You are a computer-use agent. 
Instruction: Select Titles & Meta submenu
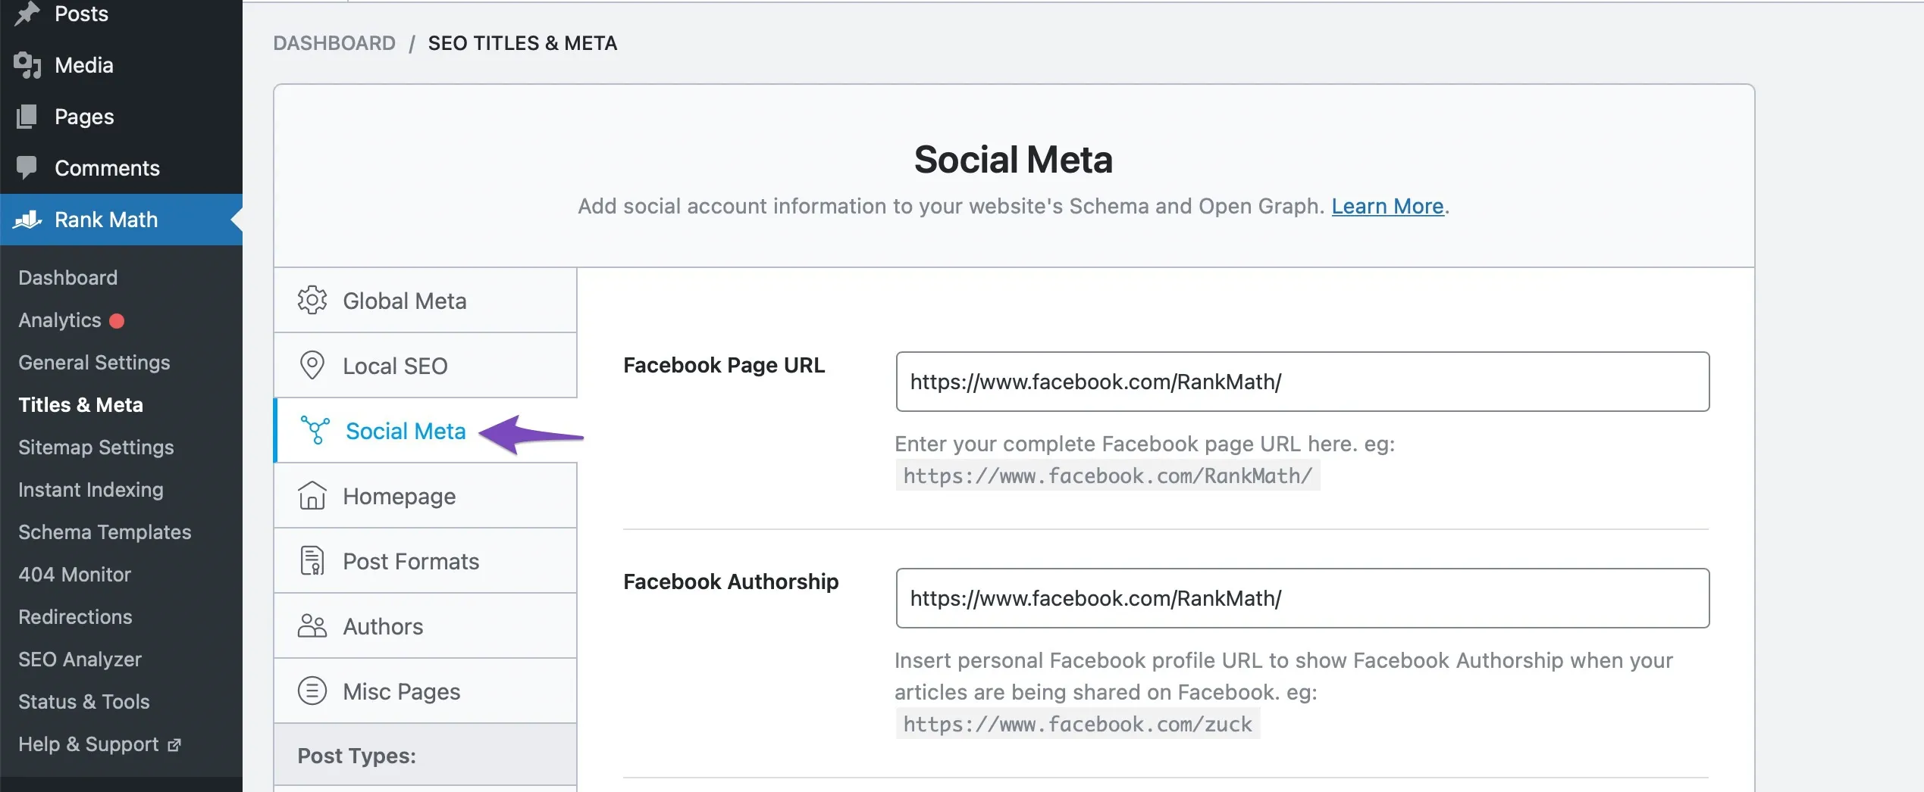80,405
